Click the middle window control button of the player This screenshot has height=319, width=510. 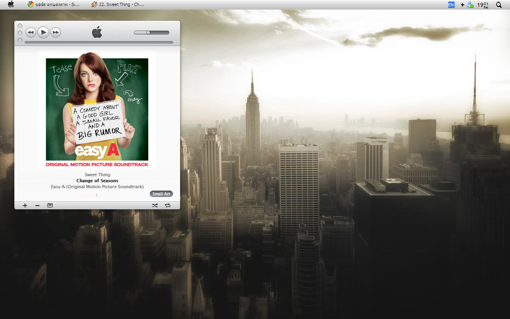tap(20, 33)
